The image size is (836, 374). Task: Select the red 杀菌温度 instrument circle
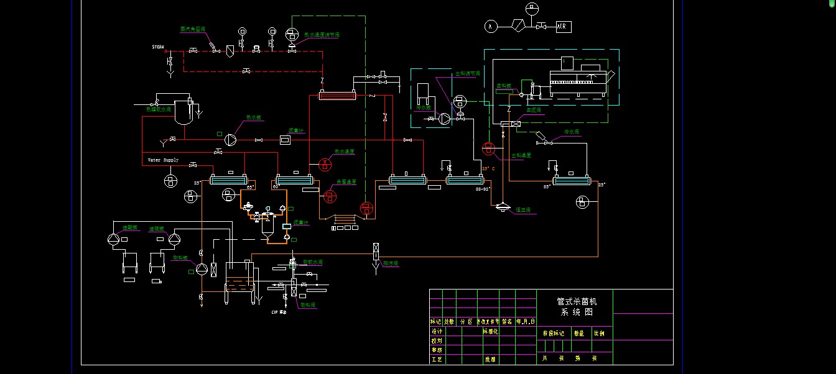tap(330, 196)
